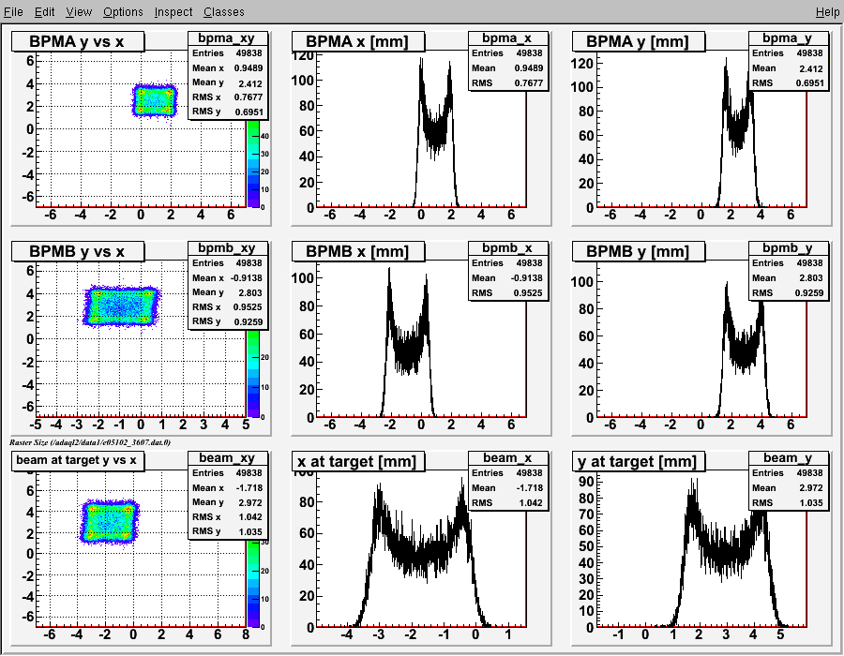Click 'RMS 1.042' in beam_x stats

click(507, 502)
